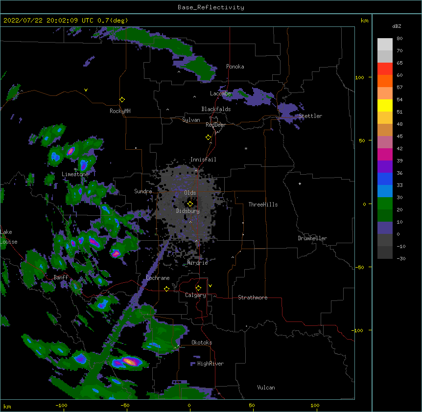Image resolution: width=422 pixels, height=412 pixels.
Task: Click the Sundre label
Action: click(143, 191)
